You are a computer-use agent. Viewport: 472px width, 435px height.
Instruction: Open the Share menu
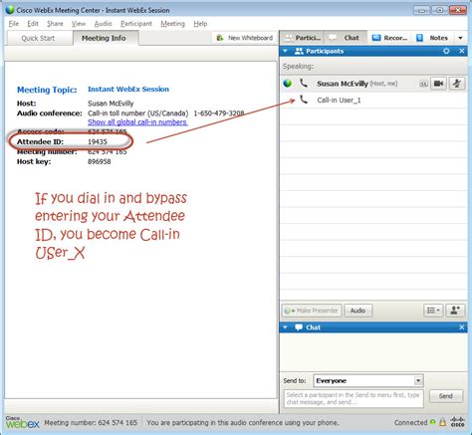pos(55,24)
